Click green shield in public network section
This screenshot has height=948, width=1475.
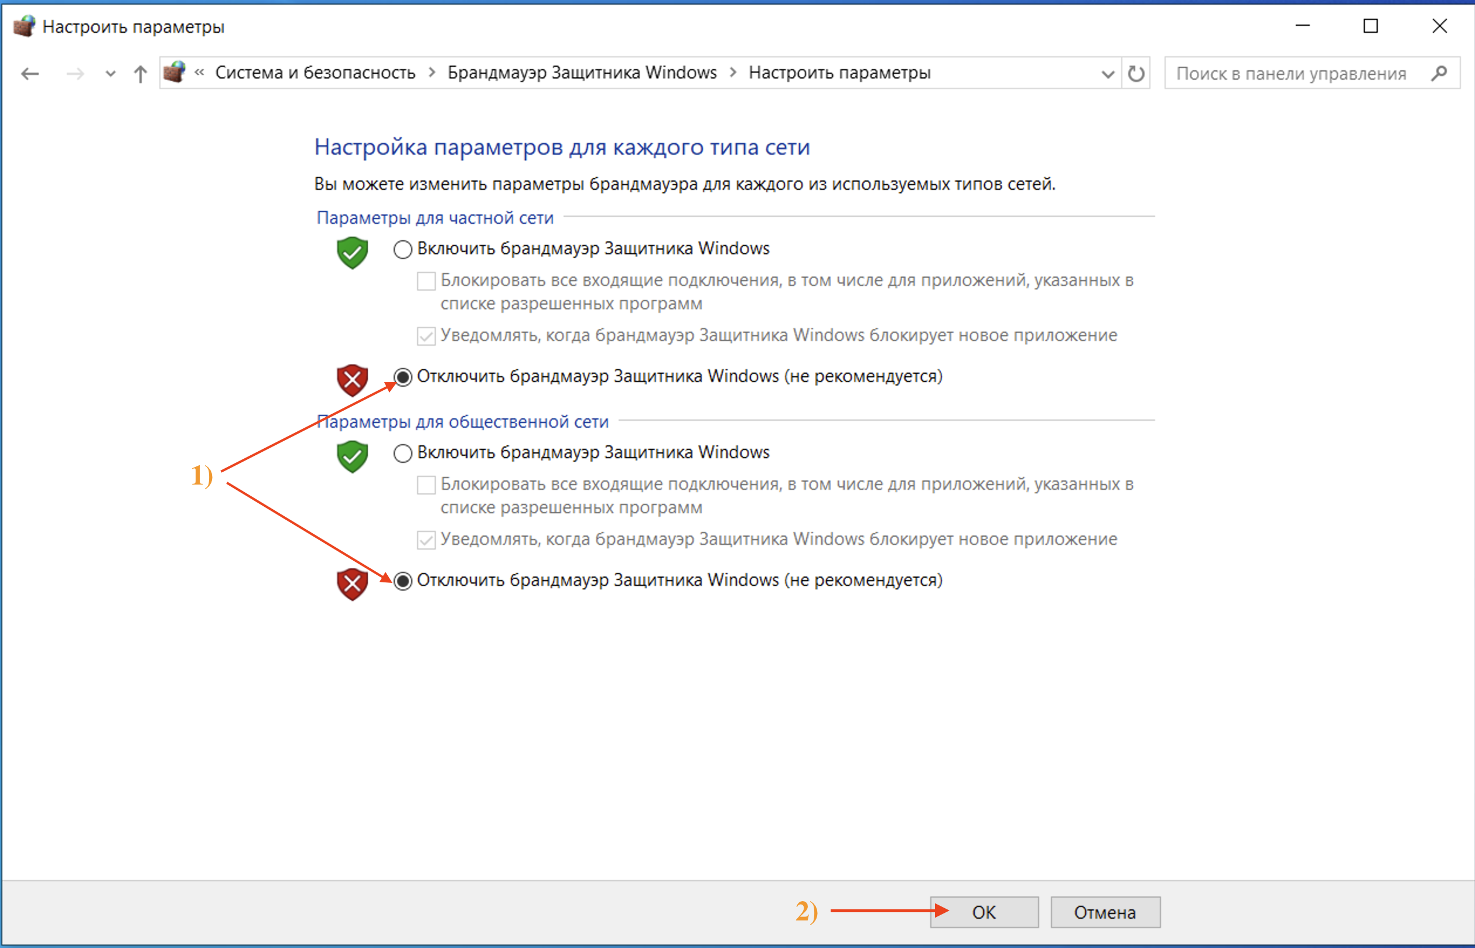pos(353,456)
